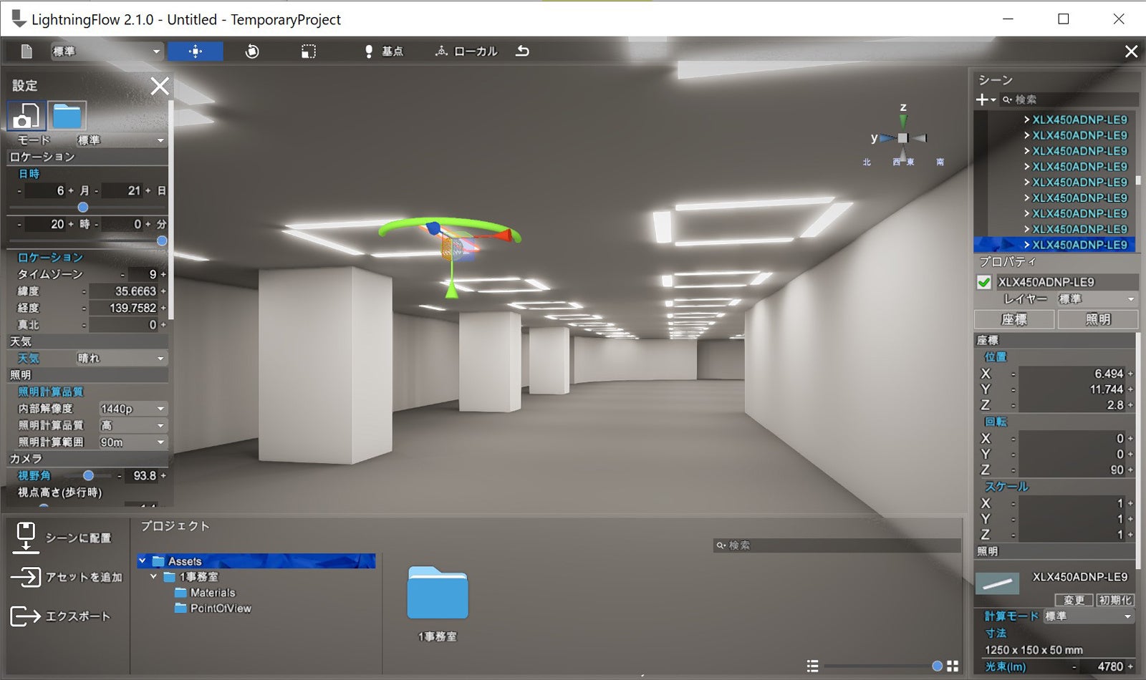Click the red arrow of the move gizmo
Screen dimensions: 1146x680
click(507, 235)
